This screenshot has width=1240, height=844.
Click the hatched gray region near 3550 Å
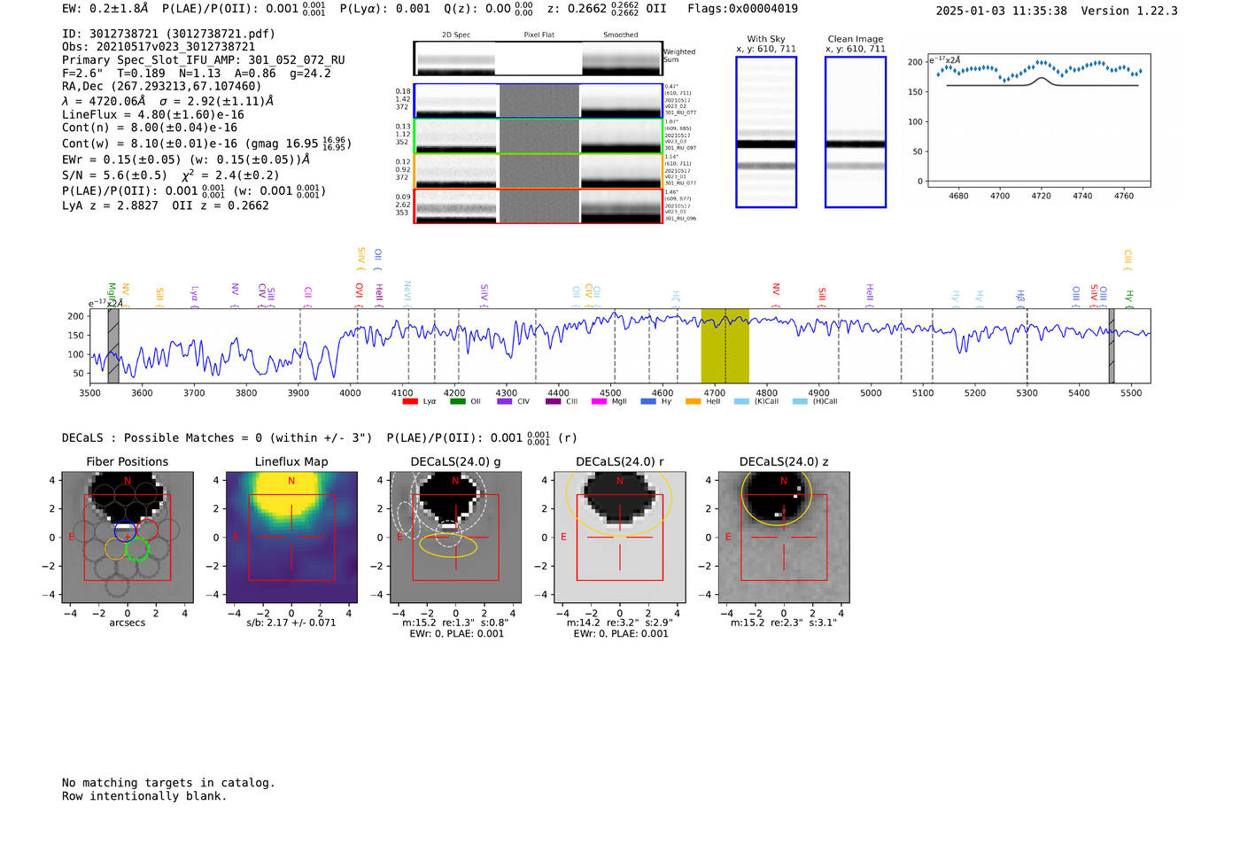(x=113, y=345)
